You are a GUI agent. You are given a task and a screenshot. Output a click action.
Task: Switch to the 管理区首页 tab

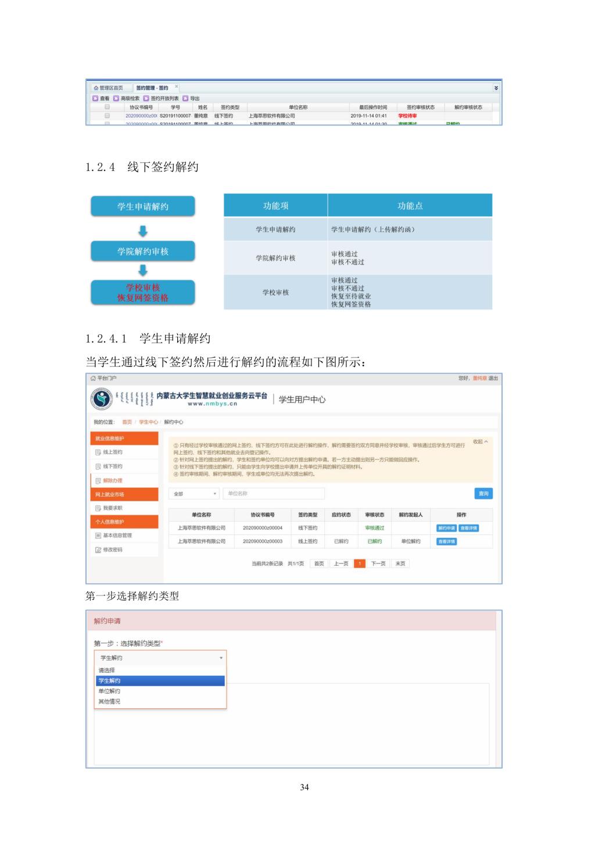[109, 88]
